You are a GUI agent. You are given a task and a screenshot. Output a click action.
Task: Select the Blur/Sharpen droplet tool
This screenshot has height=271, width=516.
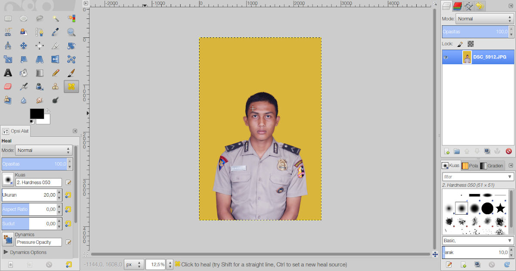[x=24, y=100]
